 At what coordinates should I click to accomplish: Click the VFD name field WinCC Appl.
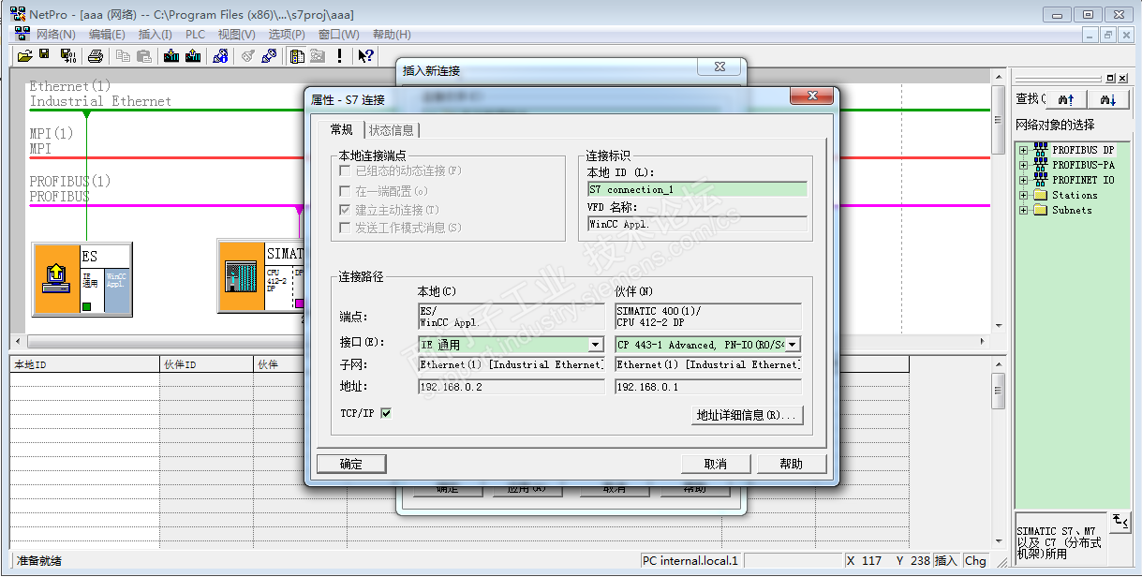pyautogui.click(x=697, y=224)
